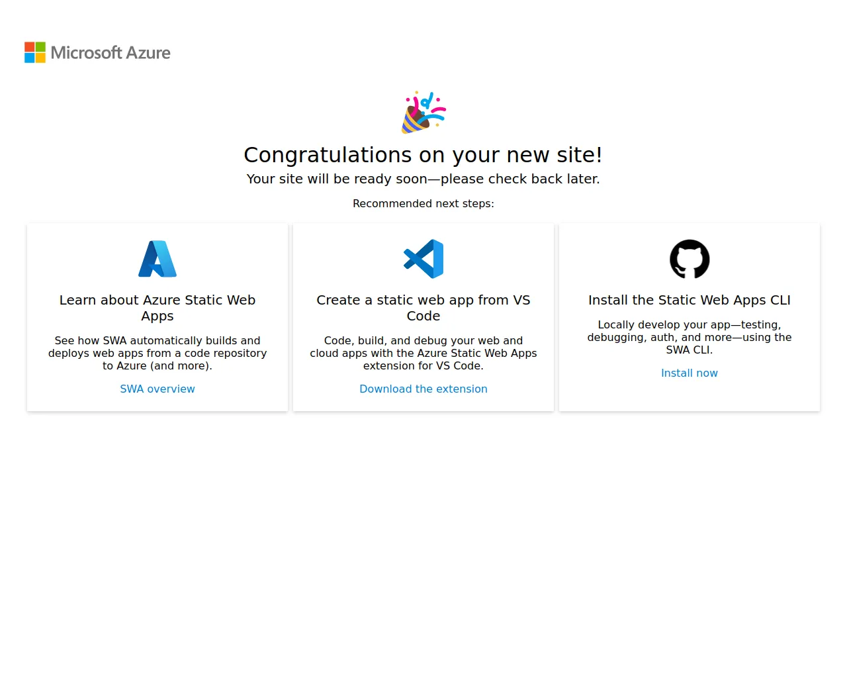
Task: Click the "Recommended next steps:" label
Action: 423,204
